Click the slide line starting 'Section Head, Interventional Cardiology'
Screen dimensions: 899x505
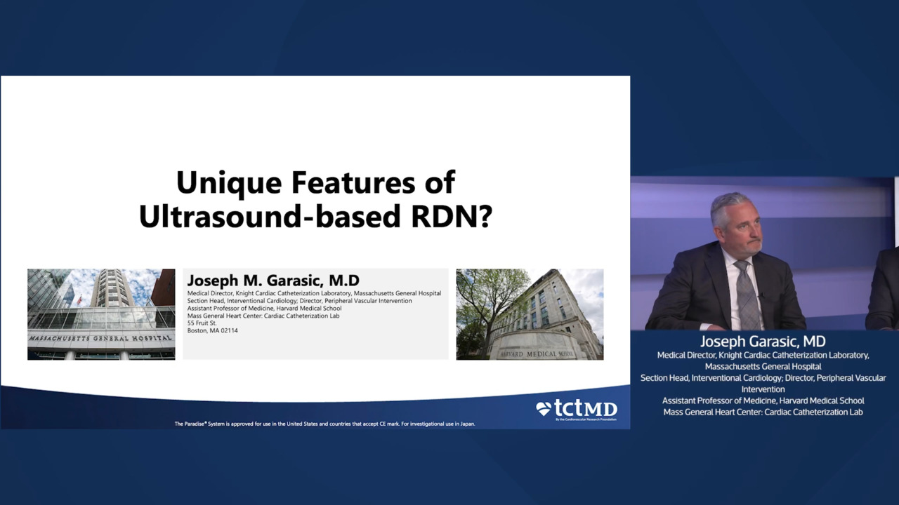pos(299,301)
